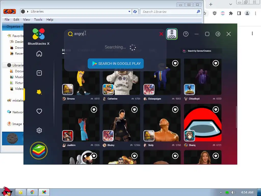
Task: Favorite Juelikim card heart toggle
Action: point(94,109)
